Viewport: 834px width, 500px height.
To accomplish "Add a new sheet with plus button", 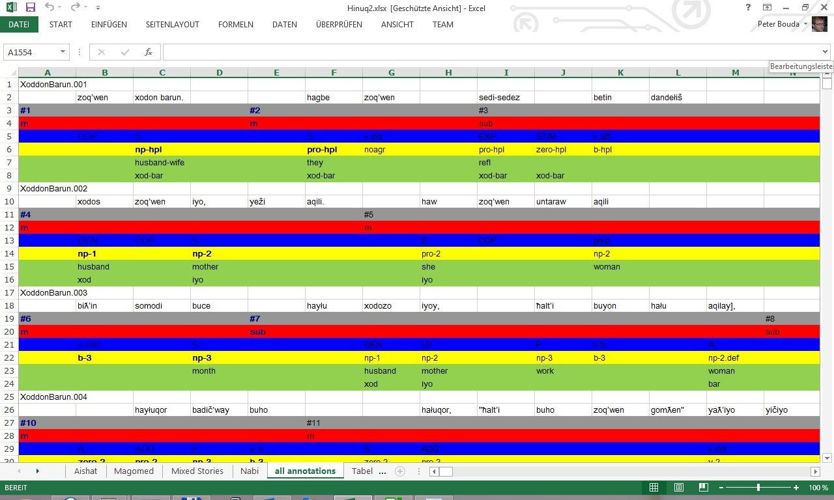I will [x=400, y=471].
